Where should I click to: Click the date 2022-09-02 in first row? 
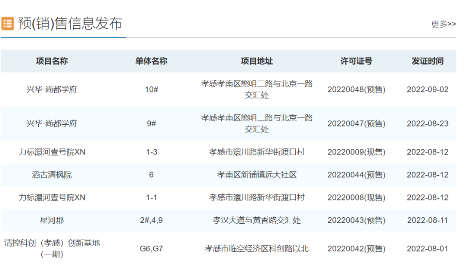427,89
